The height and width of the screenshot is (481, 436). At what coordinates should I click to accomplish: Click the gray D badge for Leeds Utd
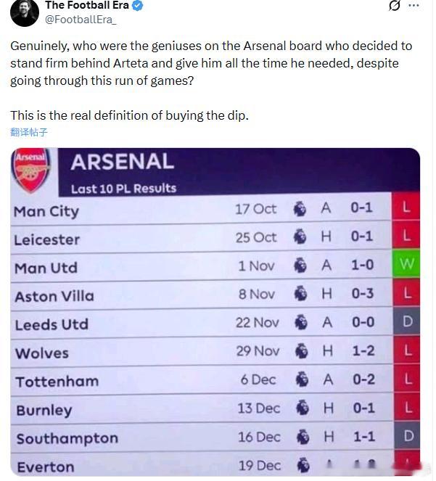tap(408, 322)
